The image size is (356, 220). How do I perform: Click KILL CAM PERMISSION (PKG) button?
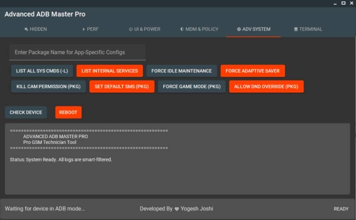click(x=49, y=87)
